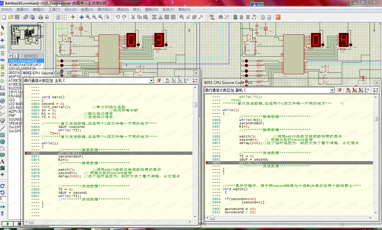Image resolution: width=382 pixels, height=230 pixels.
Task: Select the wire label LBL tool
Action: point(3,47)
